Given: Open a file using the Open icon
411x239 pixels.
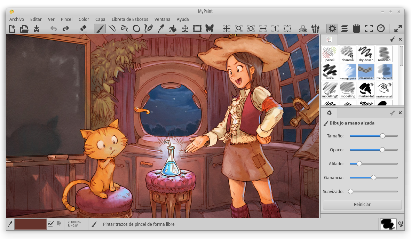Looking at the screenshot, I should [24, 29].
